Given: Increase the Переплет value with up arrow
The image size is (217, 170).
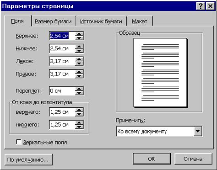Looking at the screenshot, I should 79,89.
